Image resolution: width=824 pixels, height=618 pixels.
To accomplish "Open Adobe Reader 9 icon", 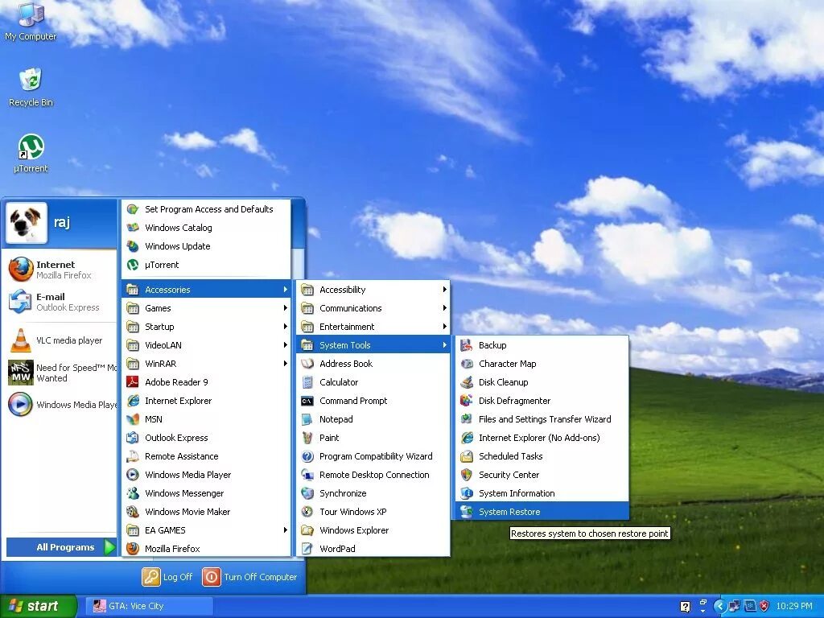I will point(133,381).
